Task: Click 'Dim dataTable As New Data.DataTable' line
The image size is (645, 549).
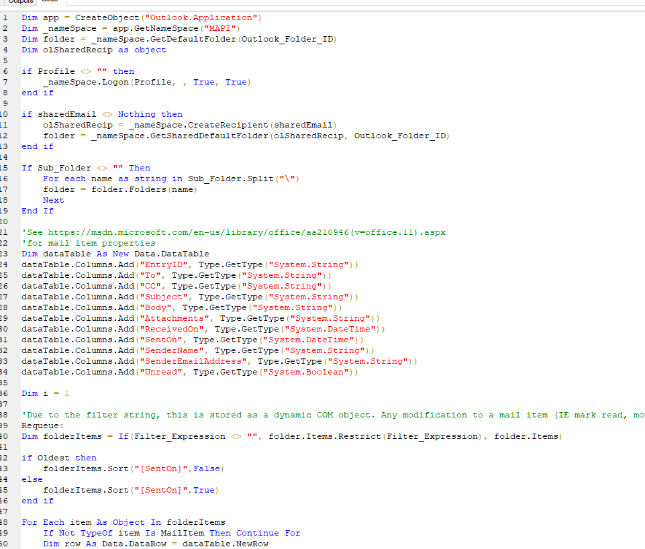Action: 115,254
